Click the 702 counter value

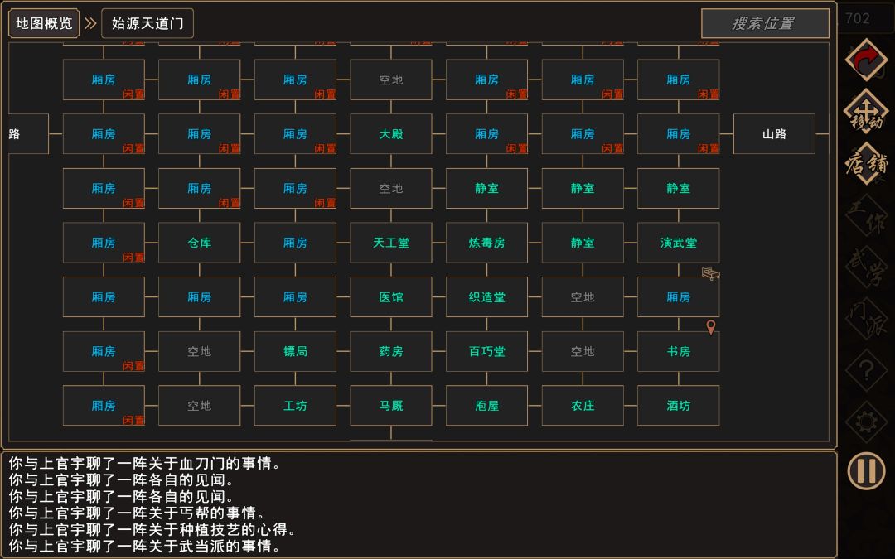pos(858,18)
